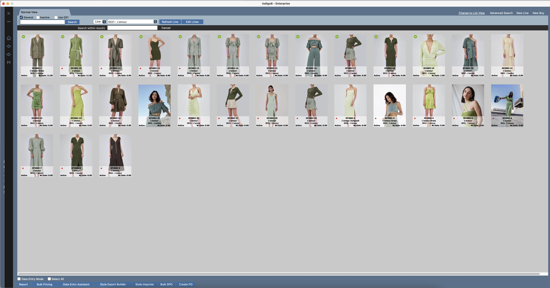Select the SP2882-5 halter top portrait thumbnail
Viewport: 550px width, 288px height.
coord(468,106)
